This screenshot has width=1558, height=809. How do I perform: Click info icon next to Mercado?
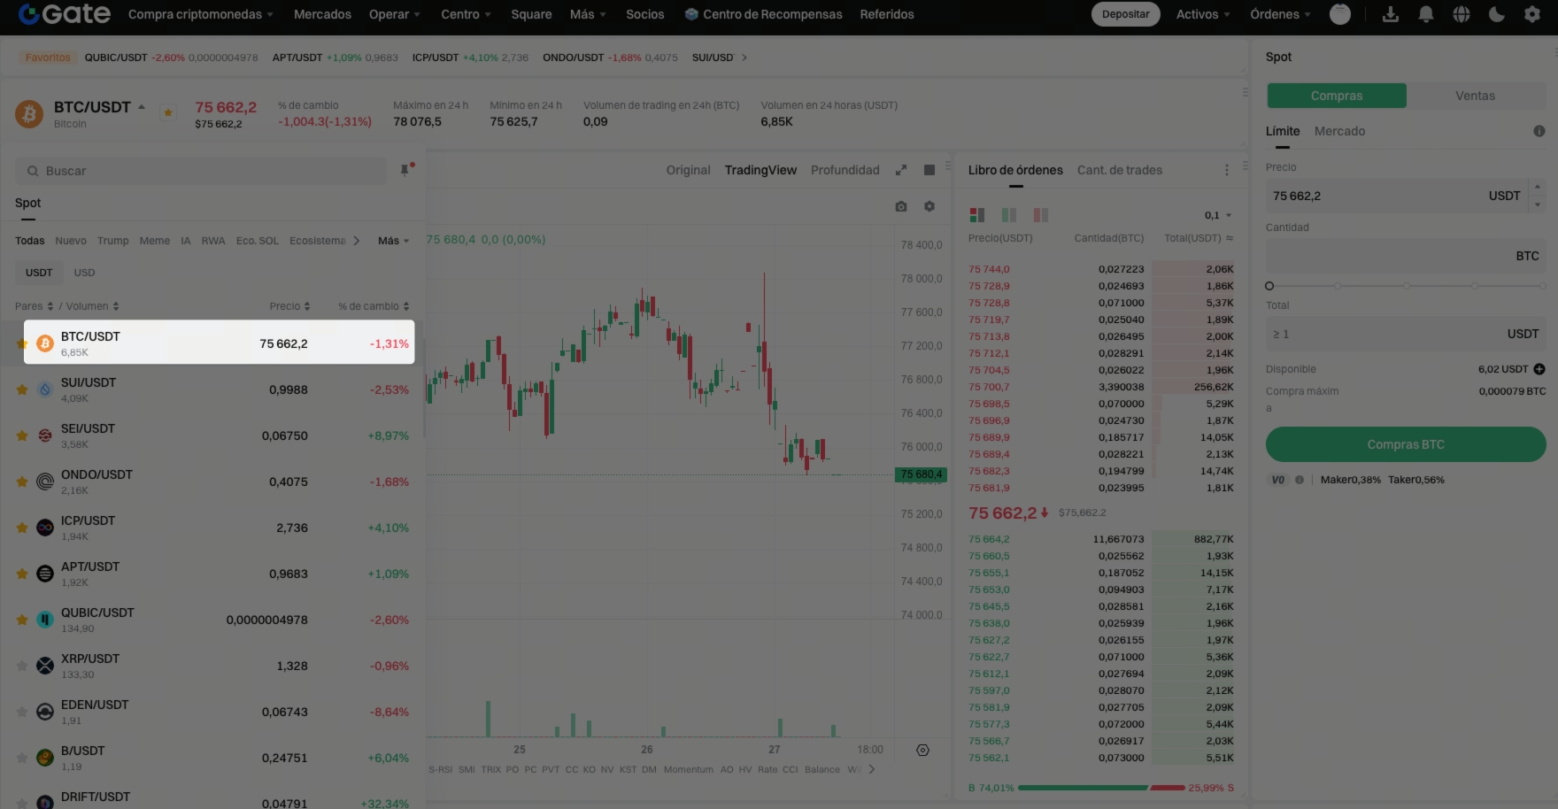pos(1539,131)
